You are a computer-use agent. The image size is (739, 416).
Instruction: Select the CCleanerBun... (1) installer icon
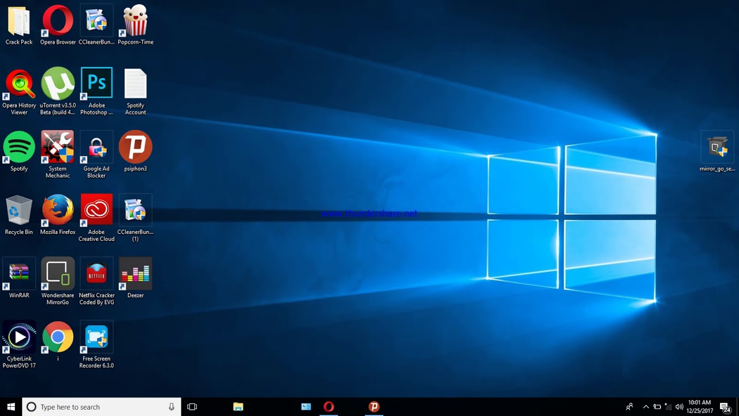point(136,218)
